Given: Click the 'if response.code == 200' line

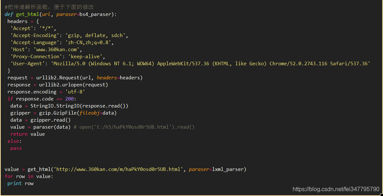Looking at the screenshot, I should pyautogui.click(x=42, y=99).
